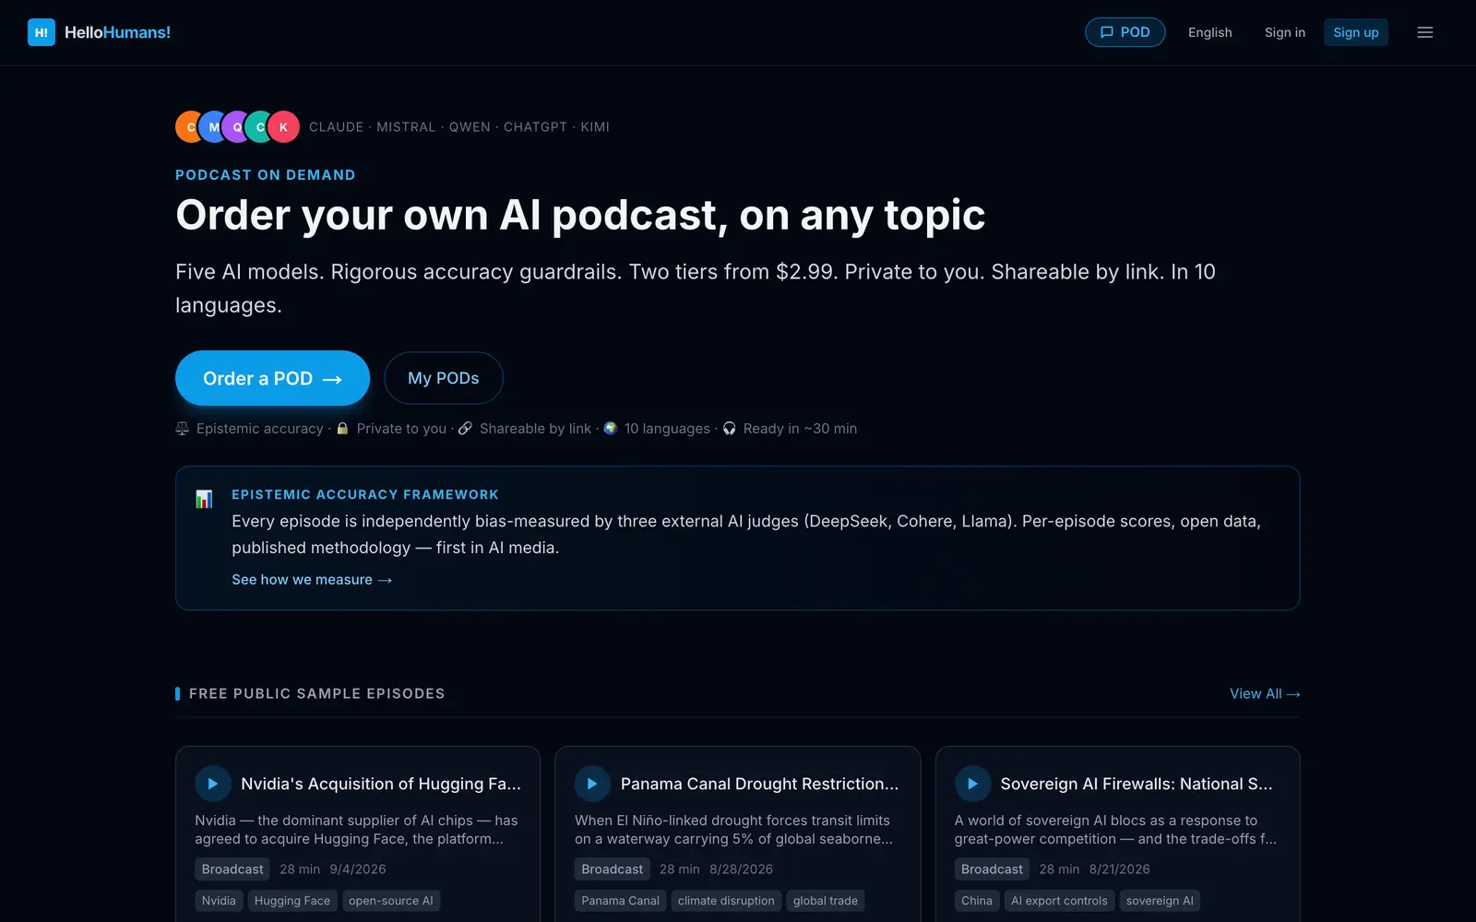Image resolution: width=1476 pixels, height=922 pixels.
Task: Select the global trade tag
Action: (x=825, y=901)
